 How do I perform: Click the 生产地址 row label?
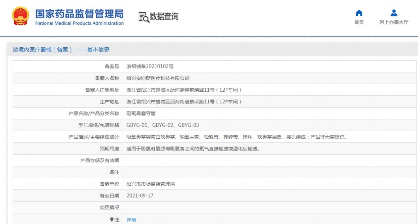pyautogui.click(x=109, y=102)
